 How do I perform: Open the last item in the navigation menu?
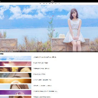(59, 4)
